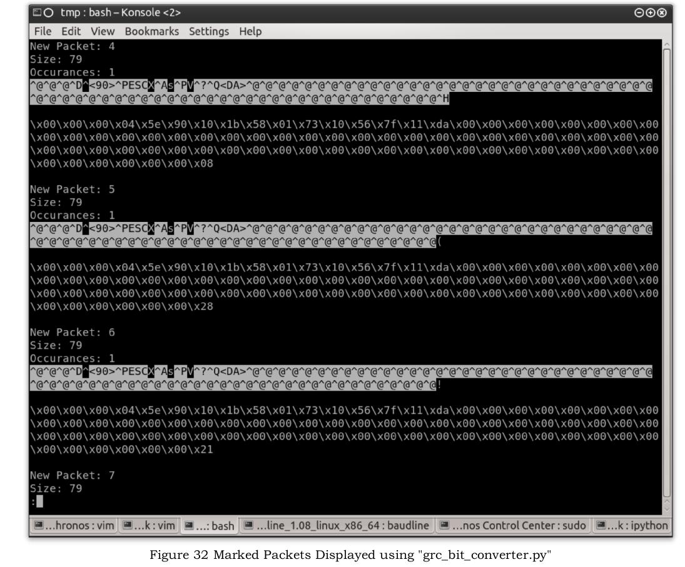Image resolution: width=685 pixels, height=567 pixels.
Task: Click the 'New Packet: 5' line
Action: click(x=73, y=189)
